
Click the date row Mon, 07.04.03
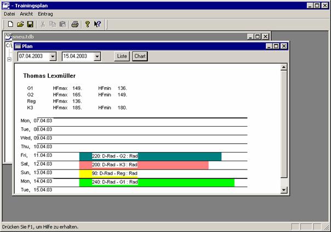coord(36,121)
